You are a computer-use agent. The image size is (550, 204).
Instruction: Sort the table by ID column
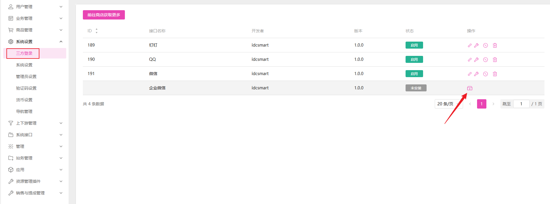coord(96,31)
